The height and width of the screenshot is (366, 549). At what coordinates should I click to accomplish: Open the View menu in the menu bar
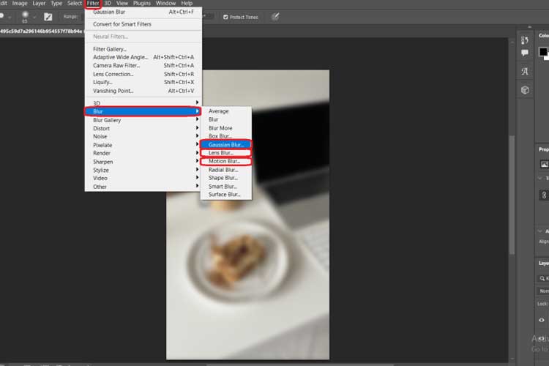122,3
